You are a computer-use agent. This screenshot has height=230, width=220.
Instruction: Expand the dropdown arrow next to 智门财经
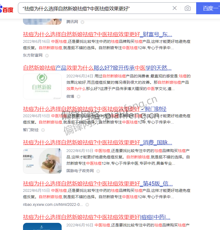43,130
